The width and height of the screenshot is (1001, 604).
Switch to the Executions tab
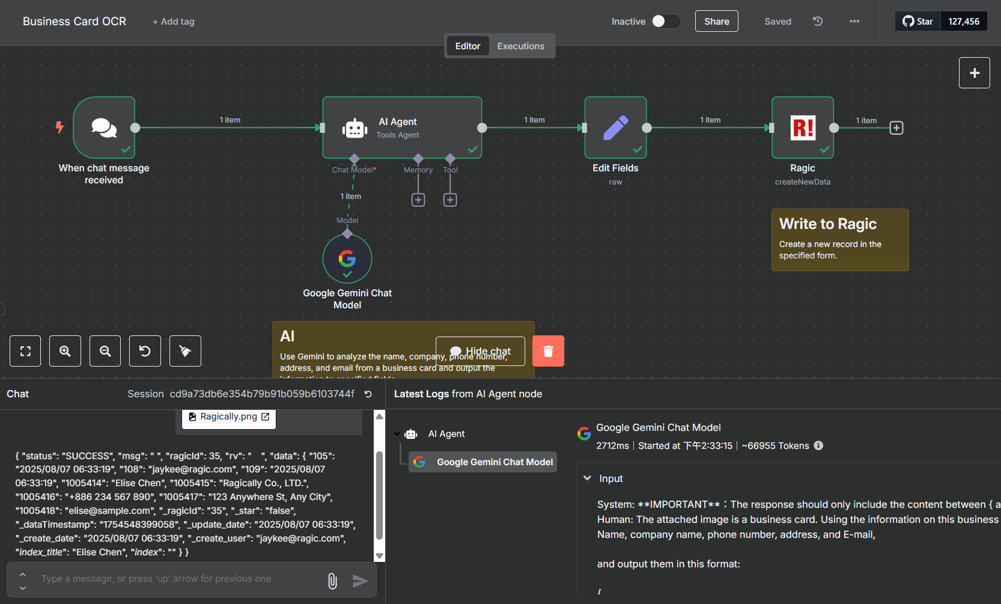coord(520,46)
